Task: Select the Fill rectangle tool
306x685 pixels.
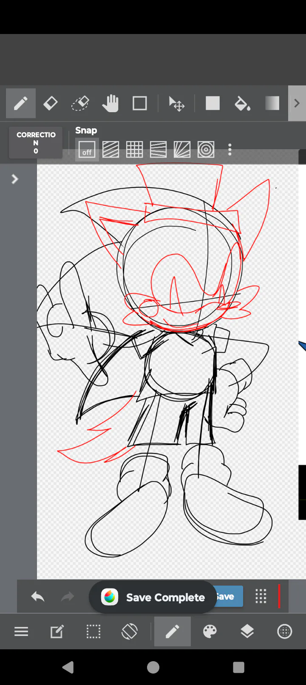Action: click(x=212, y=103)
